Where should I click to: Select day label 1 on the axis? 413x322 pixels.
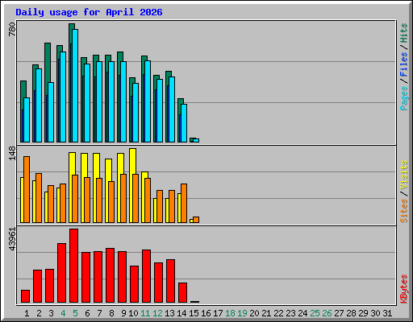[x=27, y=313]
